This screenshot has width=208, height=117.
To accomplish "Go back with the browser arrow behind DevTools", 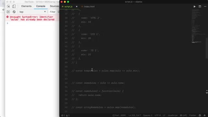I will coord(4,9).
